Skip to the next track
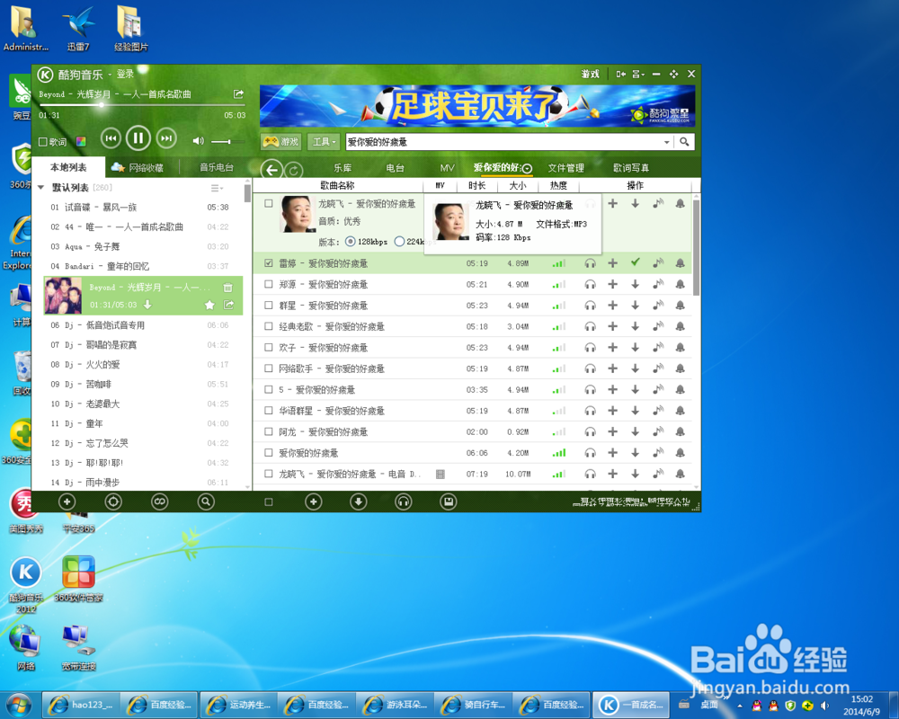 point(166,138)
